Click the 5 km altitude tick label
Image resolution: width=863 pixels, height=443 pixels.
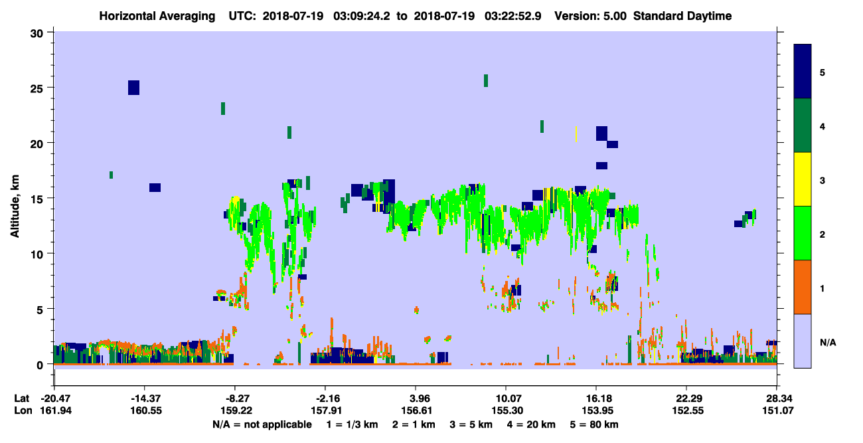coord(41,309)
